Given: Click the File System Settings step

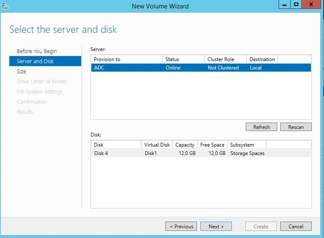Looking at the screenshot, I should click(40, 92).
